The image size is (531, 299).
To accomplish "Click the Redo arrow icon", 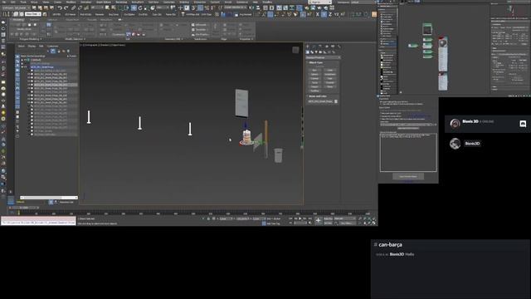I will 66,7.
